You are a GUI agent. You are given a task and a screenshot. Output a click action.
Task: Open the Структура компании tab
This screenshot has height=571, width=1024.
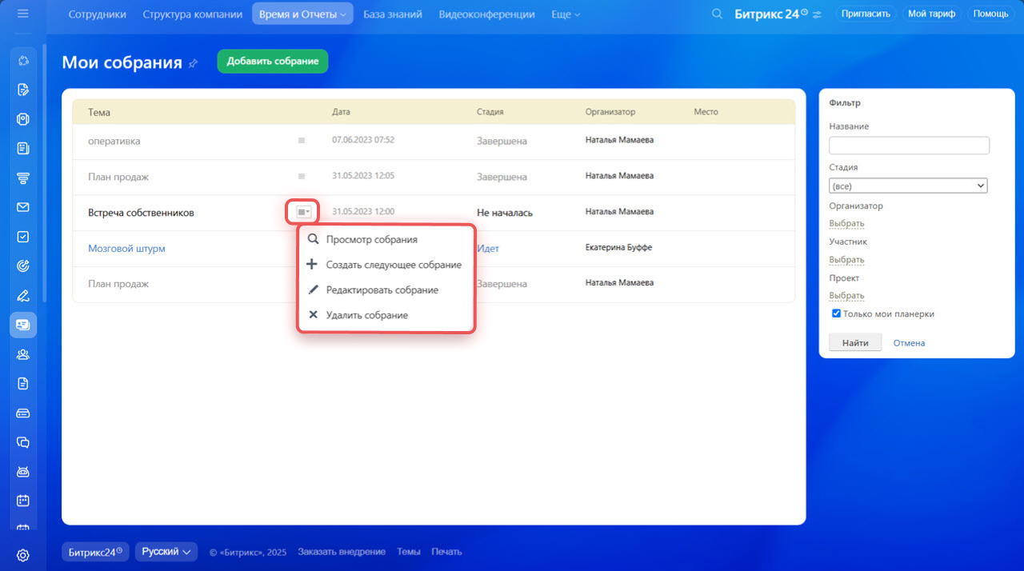(x=192, y=14)
